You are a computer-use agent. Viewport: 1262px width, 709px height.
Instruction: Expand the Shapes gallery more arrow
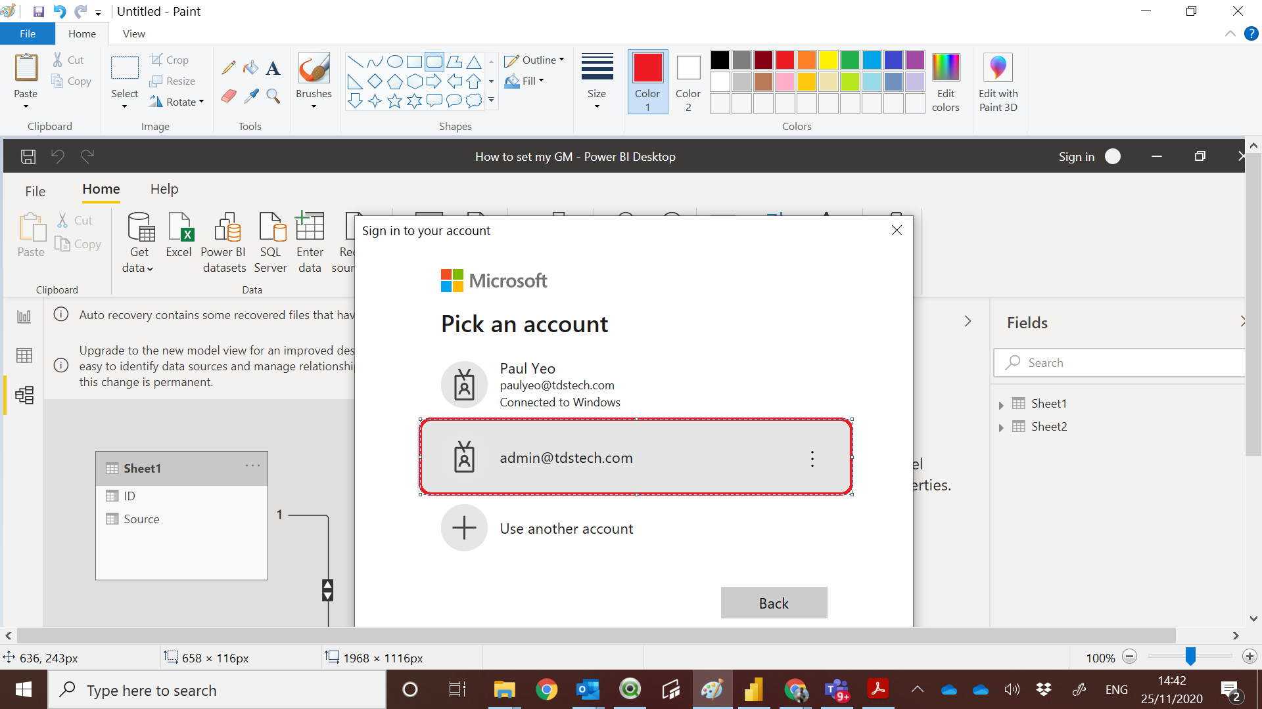click(491, 100)
